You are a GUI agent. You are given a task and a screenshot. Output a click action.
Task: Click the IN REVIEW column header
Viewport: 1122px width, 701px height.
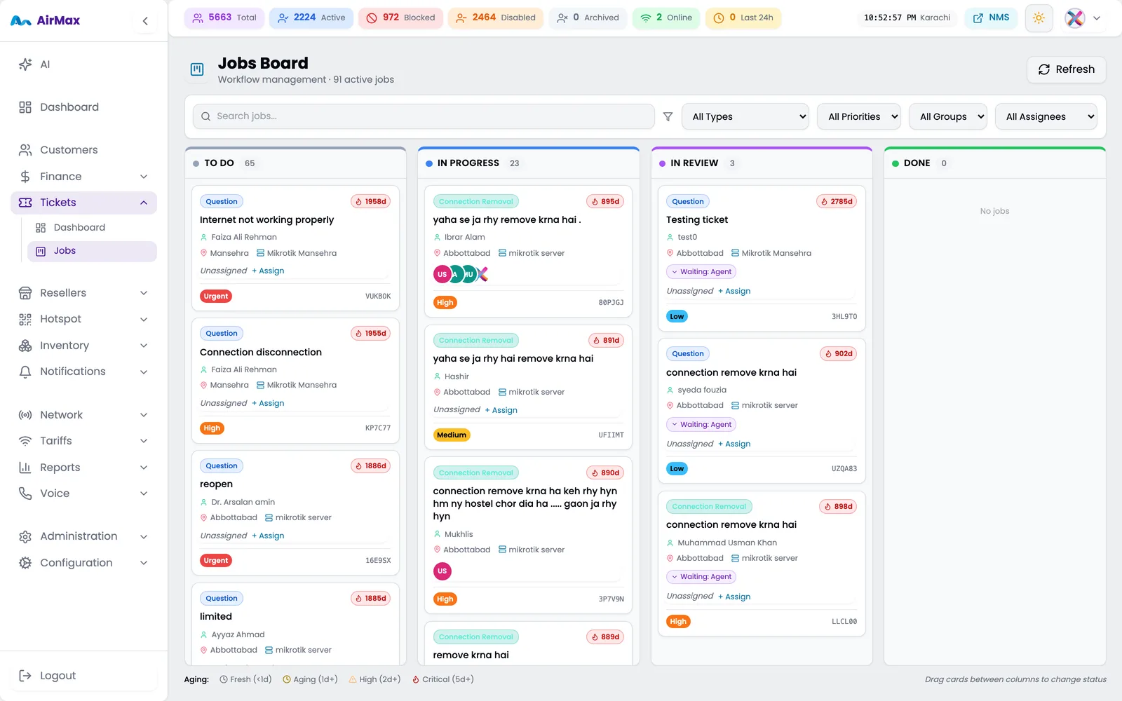(762, 163)
